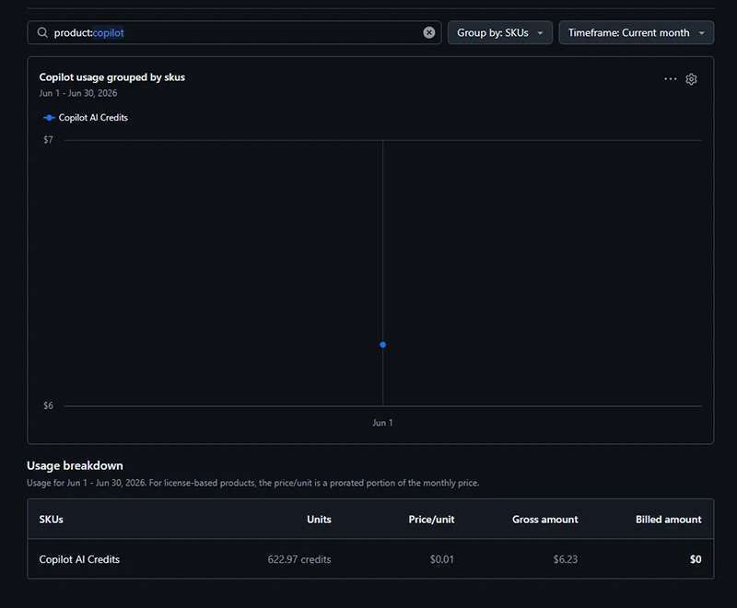Click the $0.01 price cell
Image resolution: width=737 pixels, height=608 pixels.
tap(442, 559)
